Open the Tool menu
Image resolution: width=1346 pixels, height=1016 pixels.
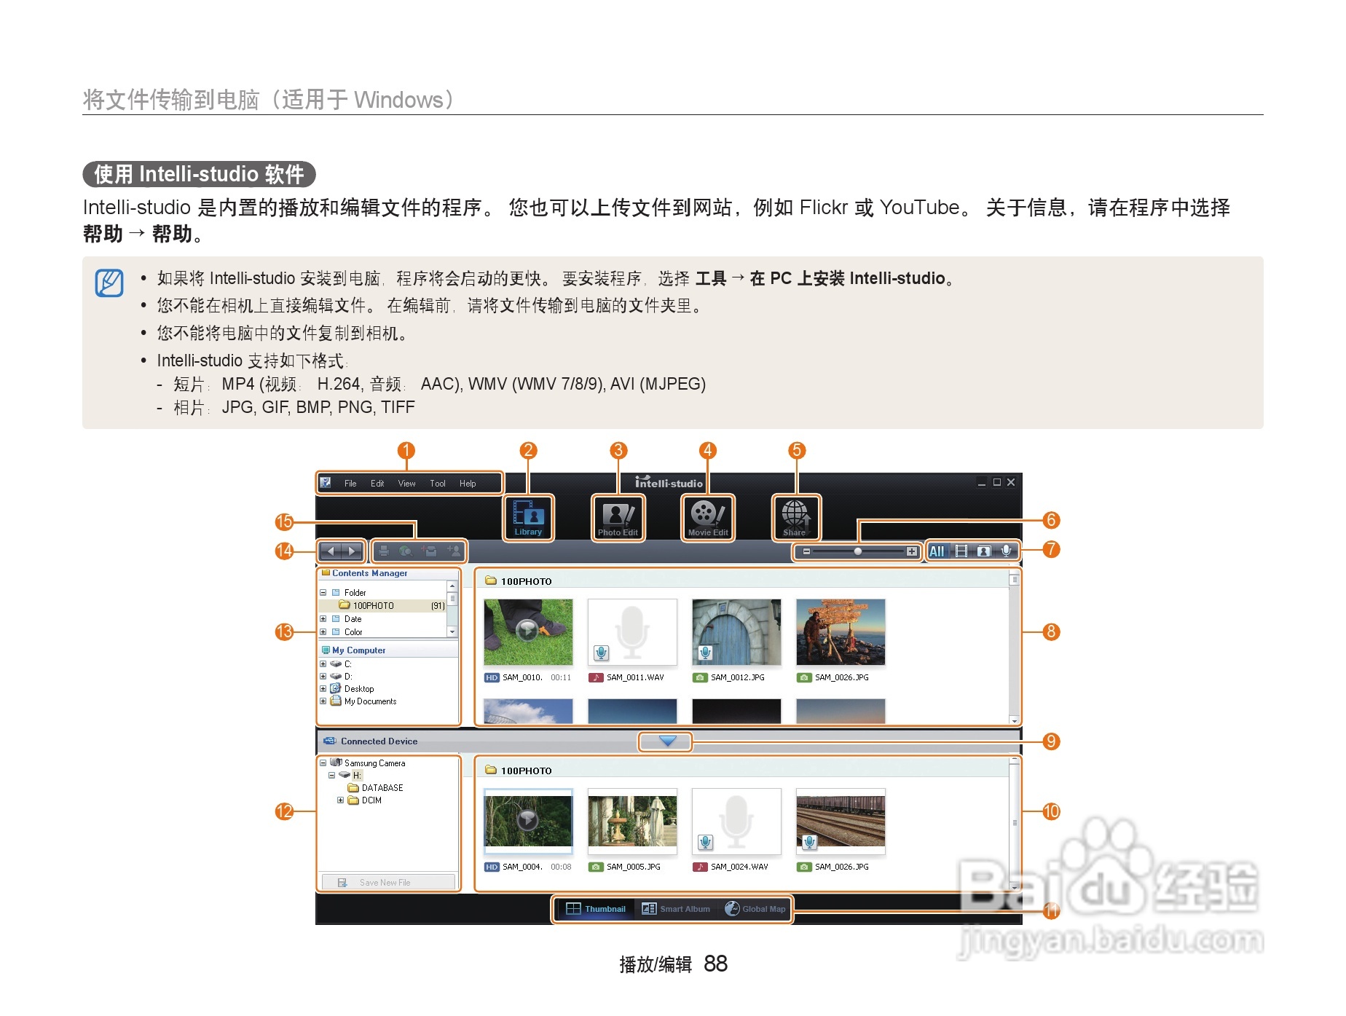point(438,483)
